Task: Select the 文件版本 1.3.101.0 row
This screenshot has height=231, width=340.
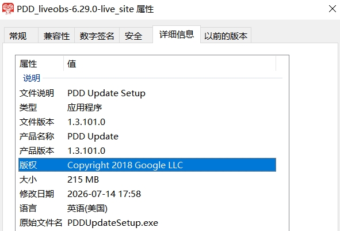Action: coord(147,122)
